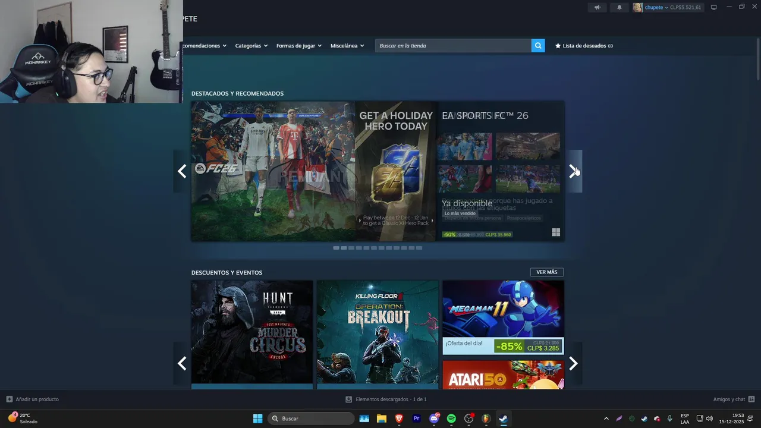Screen dimensions: 761x428
Task: Expand the Miscelánea dropdown menu
Action: click(347, 46)
